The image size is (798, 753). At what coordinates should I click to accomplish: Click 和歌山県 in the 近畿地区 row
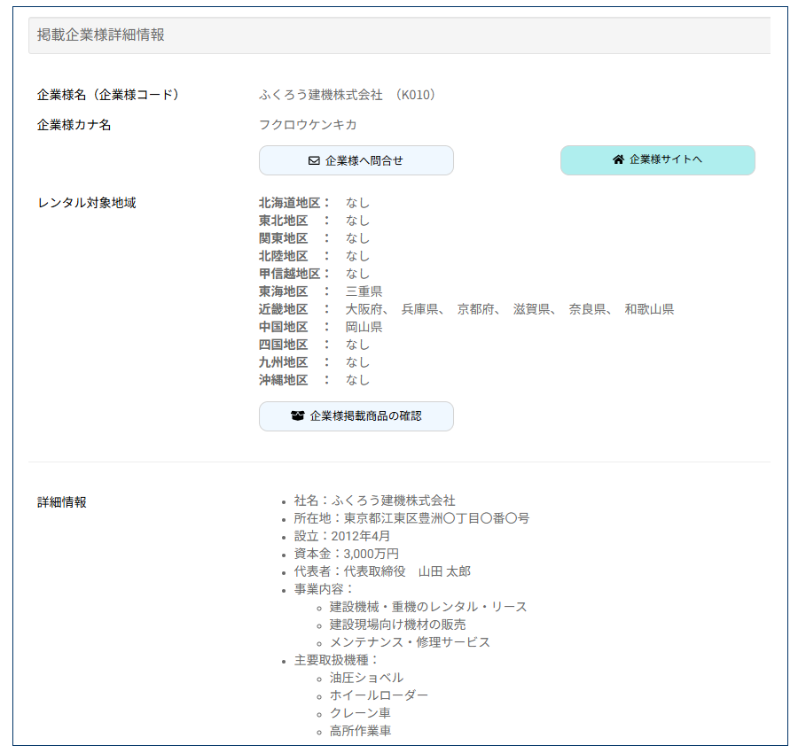[649, 309]
